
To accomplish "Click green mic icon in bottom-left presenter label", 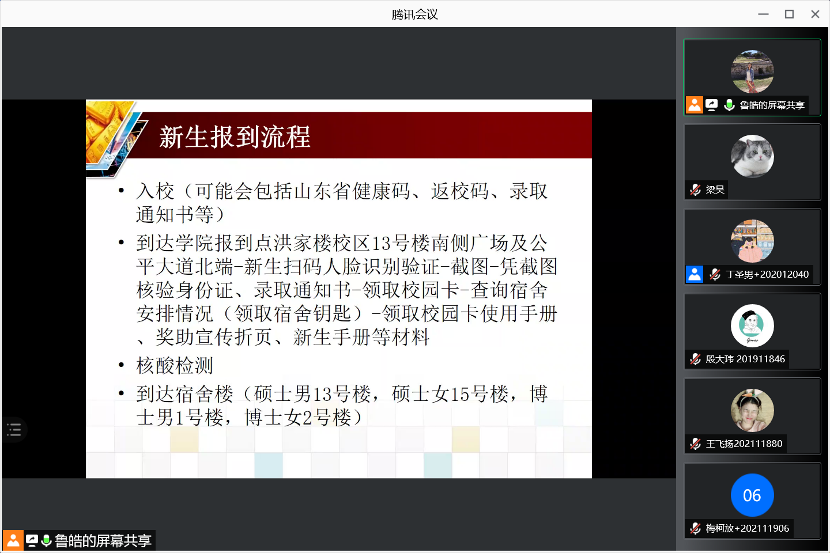I will click(x=47, y=540).
